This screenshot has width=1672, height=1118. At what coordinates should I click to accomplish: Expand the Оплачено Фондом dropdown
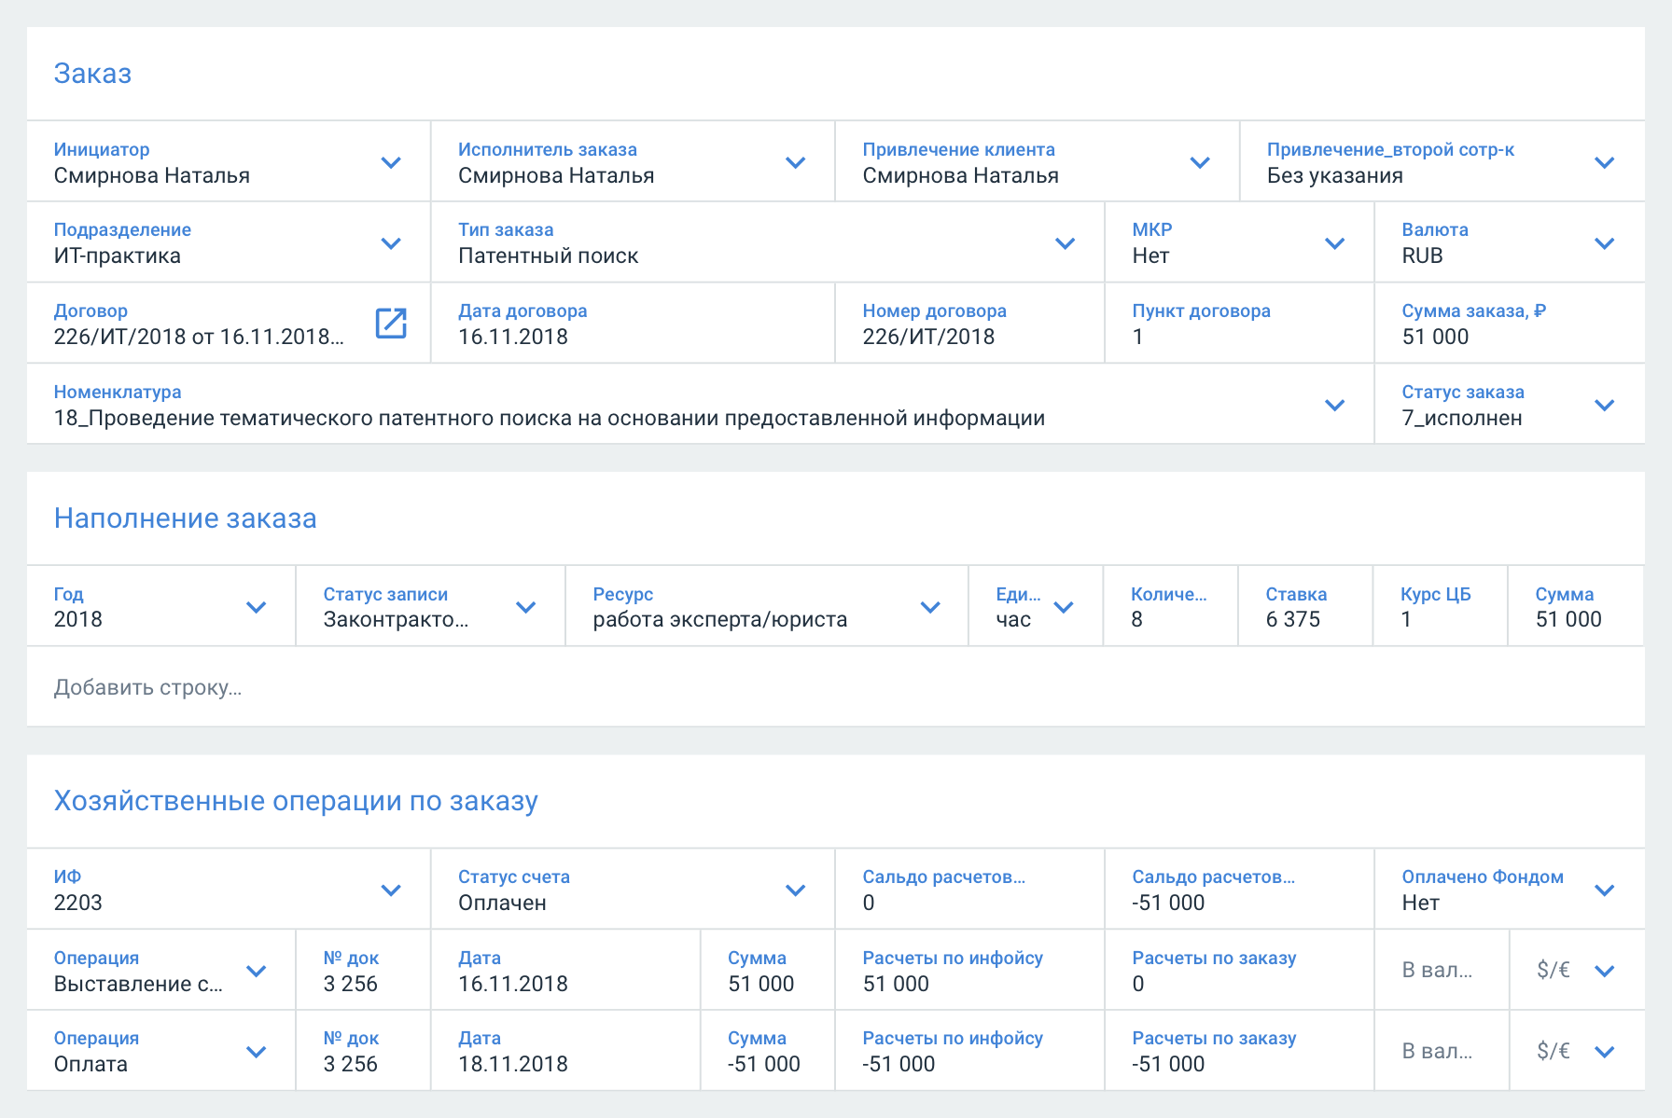tap(1604, 890)
